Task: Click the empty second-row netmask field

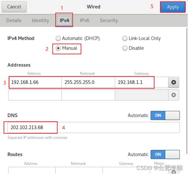Action: [88, 95]
